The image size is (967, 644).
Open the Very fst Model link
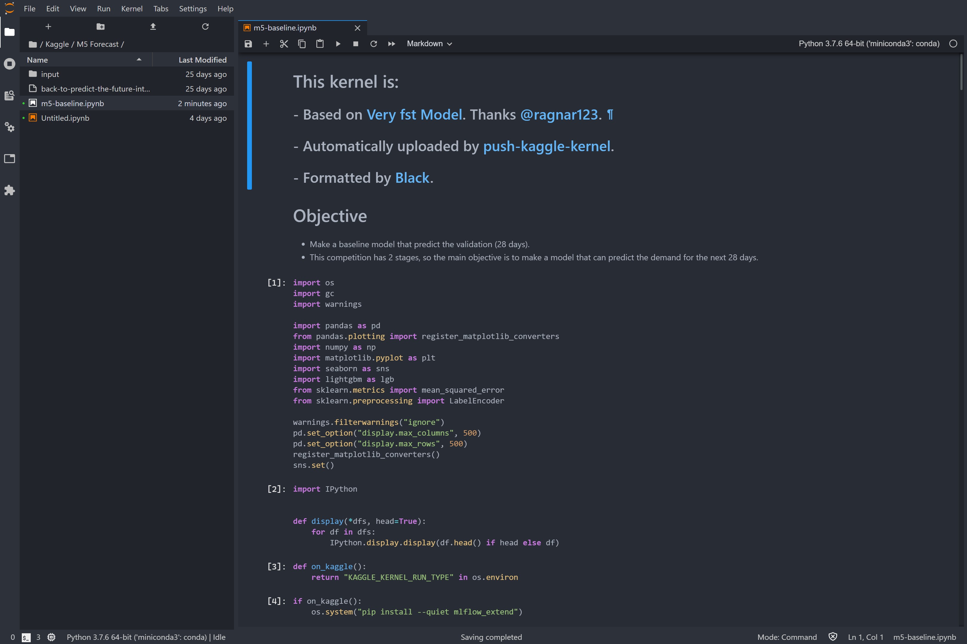click(x=414, y=115)
